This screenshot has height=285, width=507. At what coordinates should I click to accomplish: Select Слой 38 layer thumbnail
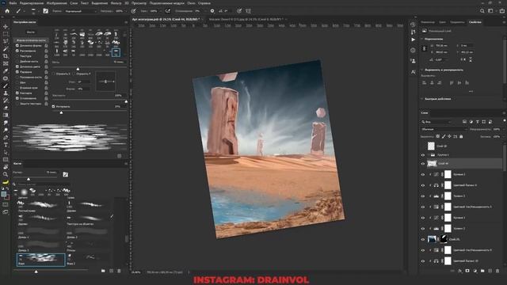[x=431, y=146]
